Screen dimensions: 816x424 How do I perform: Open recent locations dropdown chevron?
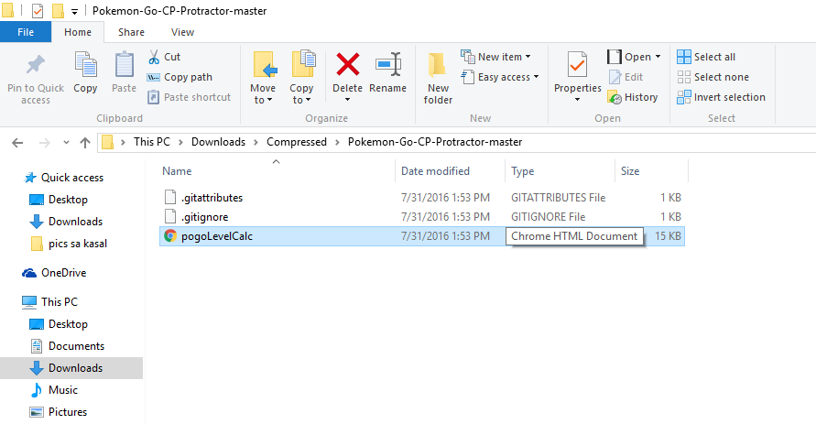(66, 143)
